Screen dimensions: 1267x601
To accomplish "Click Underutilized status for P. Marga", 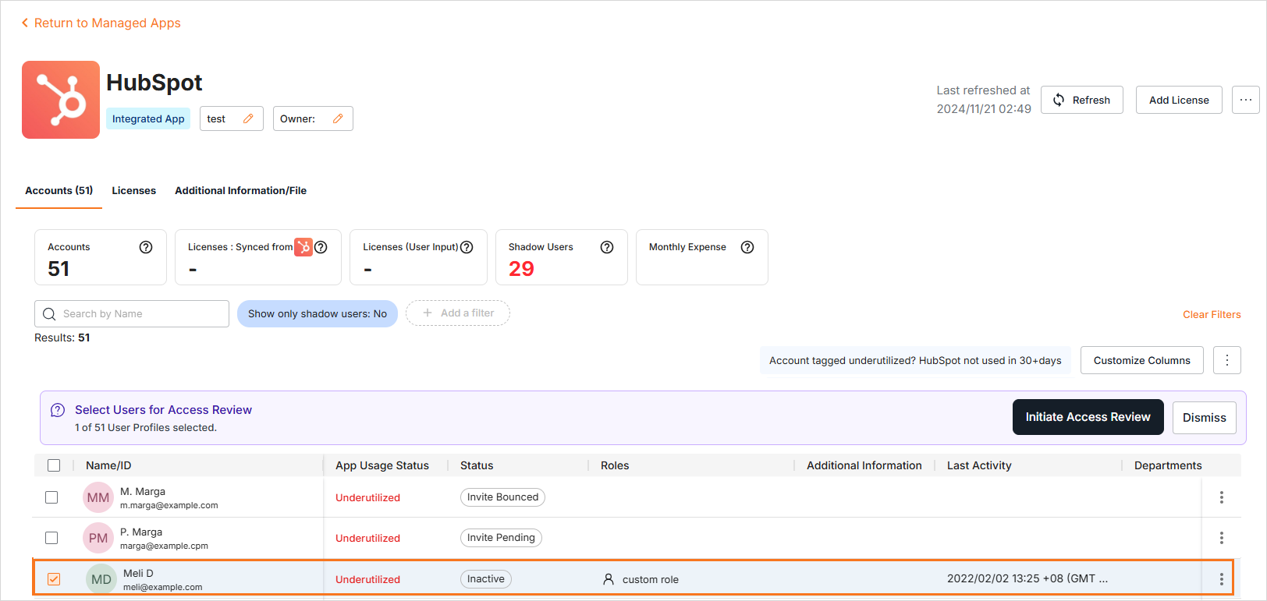I will point(367,538).
